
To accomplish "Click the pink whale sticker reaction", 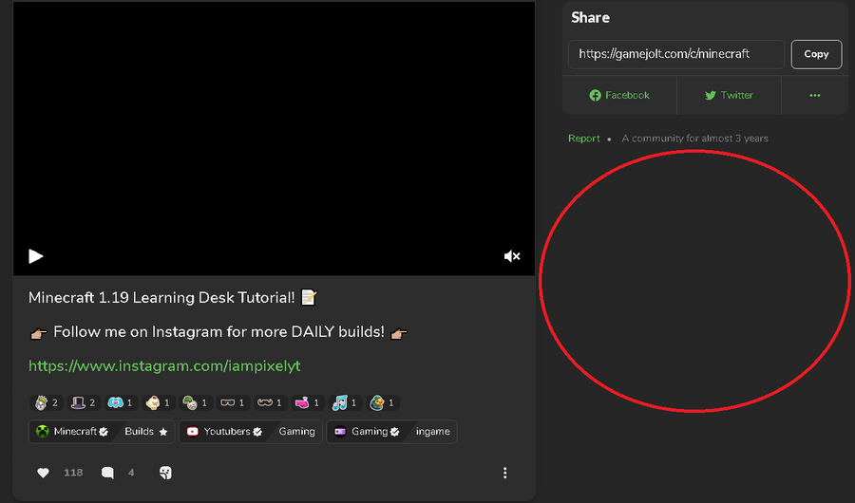I will tap(308, 402).
